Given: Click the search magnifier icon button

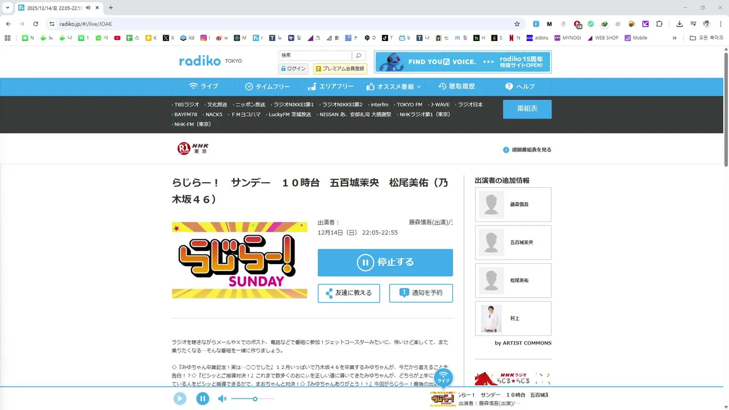Looking at the screenshot, I should click(x=359, y=55).
